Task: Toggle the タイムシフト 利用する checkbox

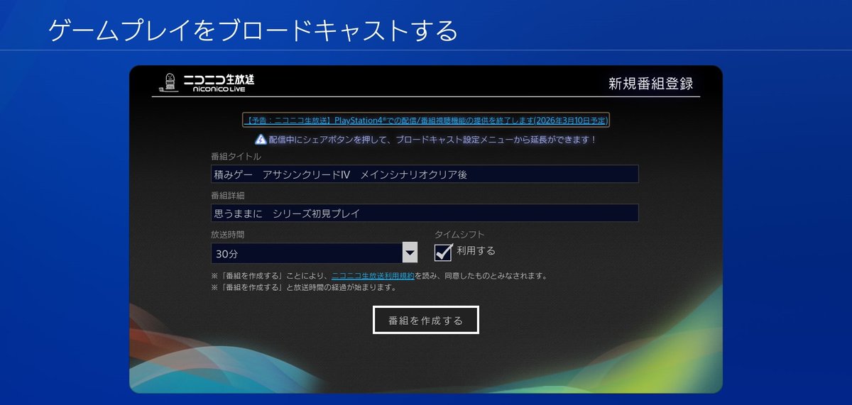Action: pos(444,252)
